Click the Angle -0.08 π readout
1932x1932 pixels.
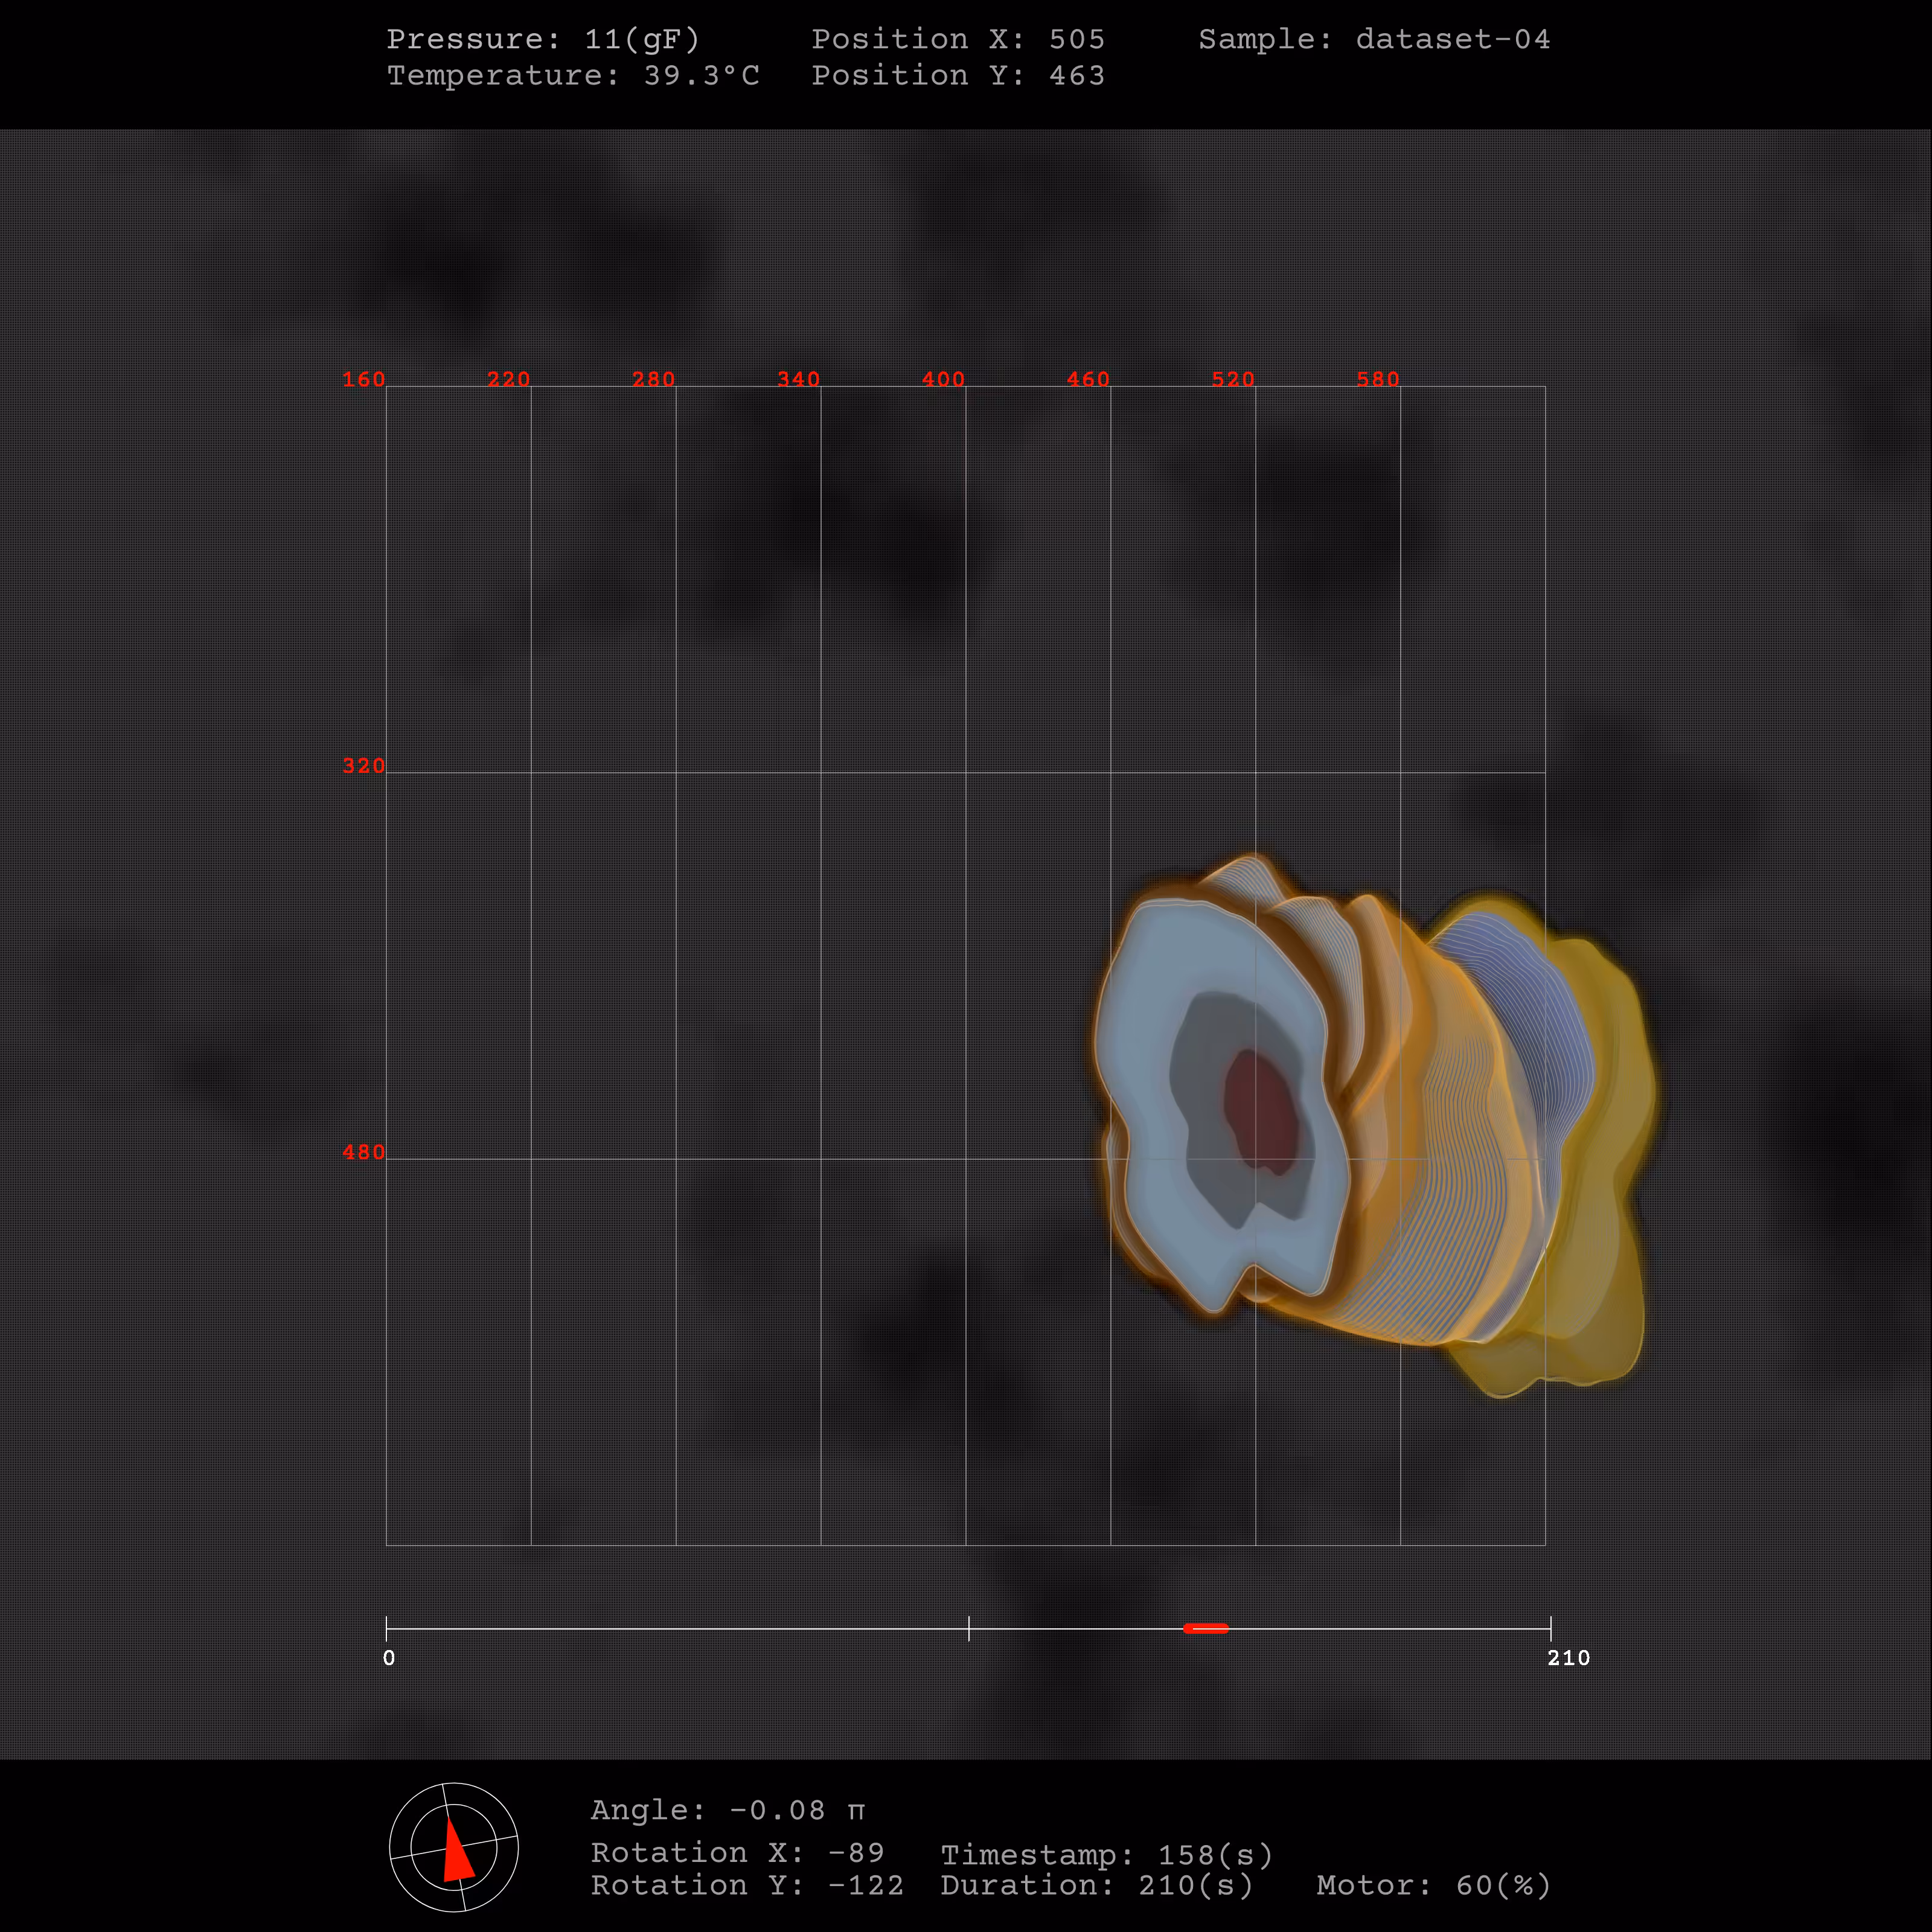[728, 1810]
